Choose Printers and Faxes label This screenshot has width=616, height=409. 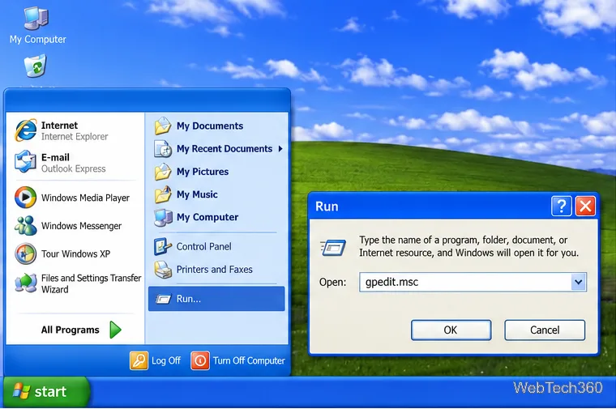[x=215, y=269]
